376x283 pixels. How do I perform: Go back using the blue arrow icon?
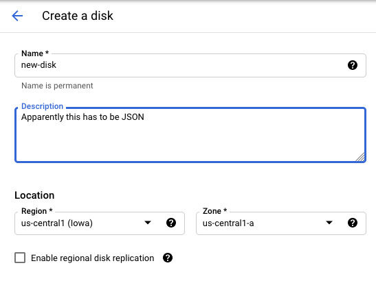point(17,16)
